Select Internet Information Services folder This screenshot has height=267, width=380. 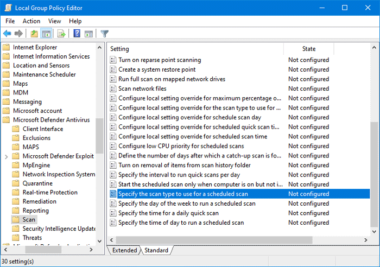[x=51, y=56]
